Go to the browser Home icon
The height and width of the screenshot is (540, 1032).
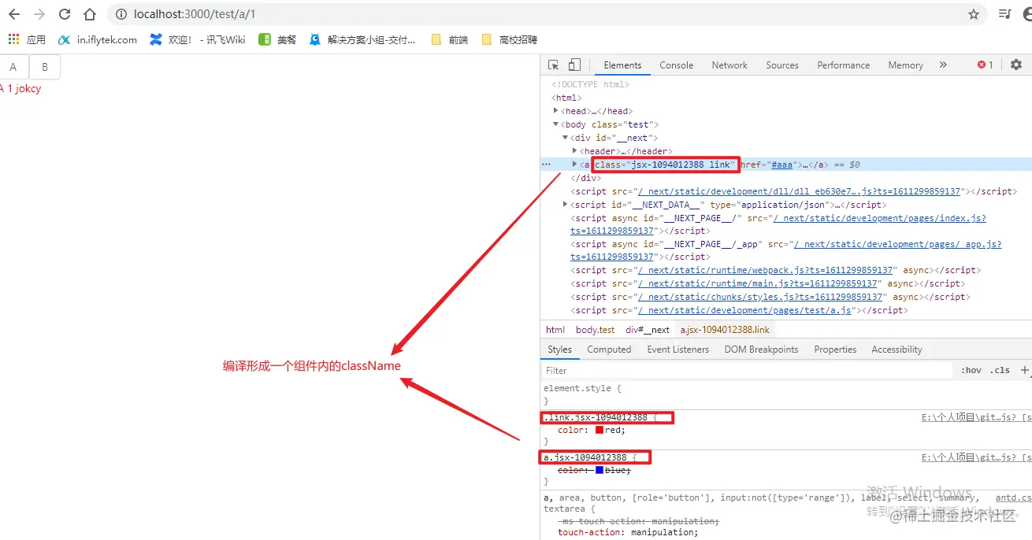click(90, 14)
